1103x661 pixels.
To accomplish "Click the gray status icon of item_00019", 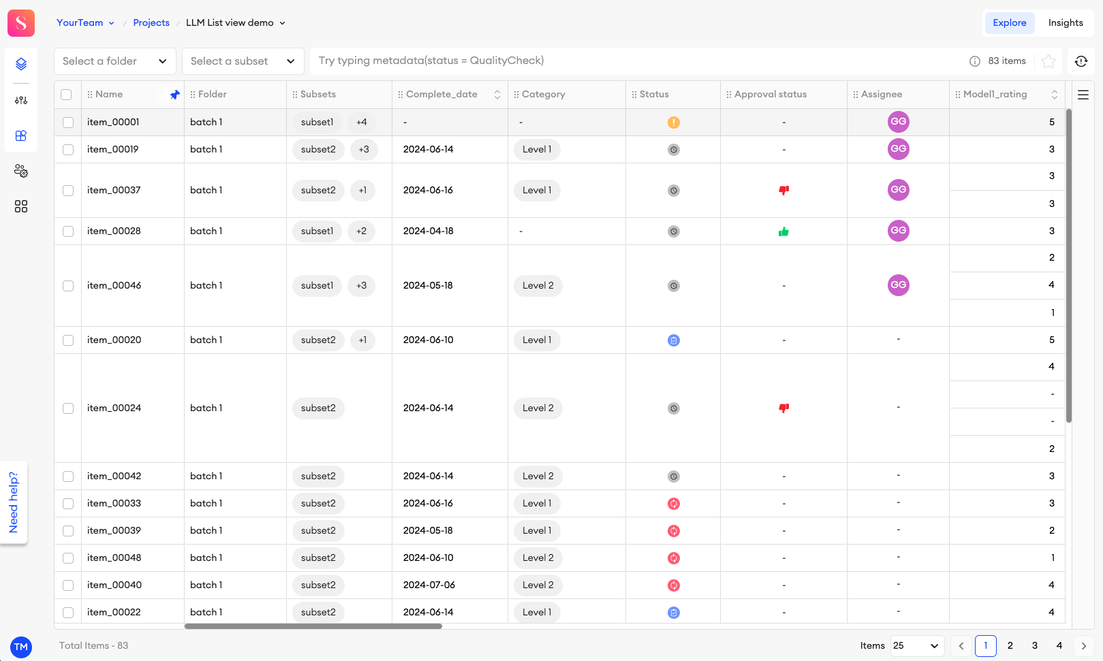I will coord(674,150).
